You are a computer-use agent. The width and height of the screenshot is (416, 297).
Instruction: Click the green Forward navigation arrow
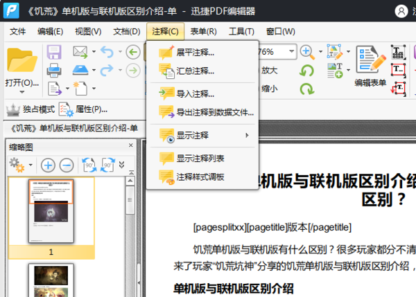133,71
